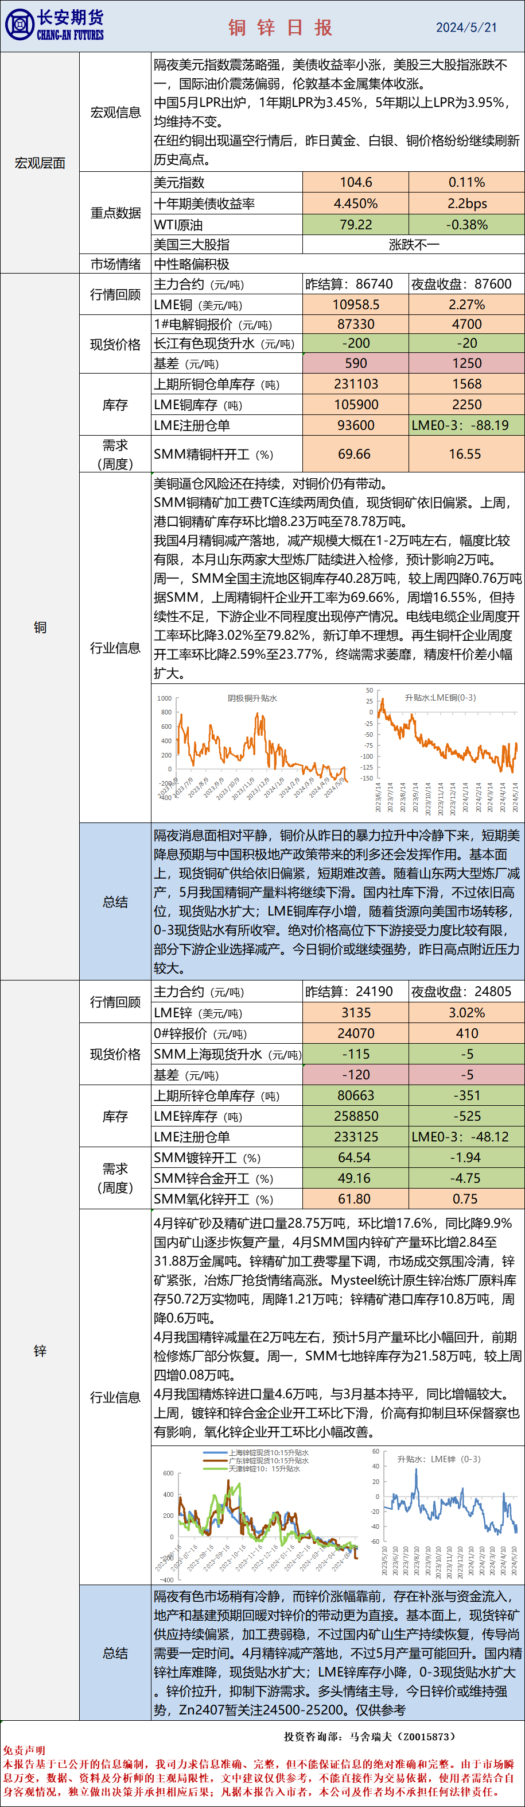525x1807 pixels.
Task: Click SMM精铜杆开工 value 69.66
Action: 356,454
